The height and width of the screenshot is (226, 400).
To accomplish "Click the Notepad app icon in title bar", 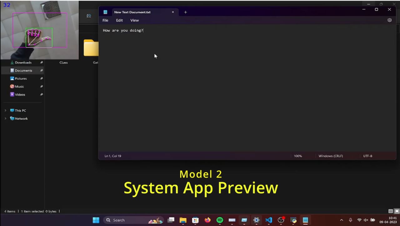I will pos(105,12).
